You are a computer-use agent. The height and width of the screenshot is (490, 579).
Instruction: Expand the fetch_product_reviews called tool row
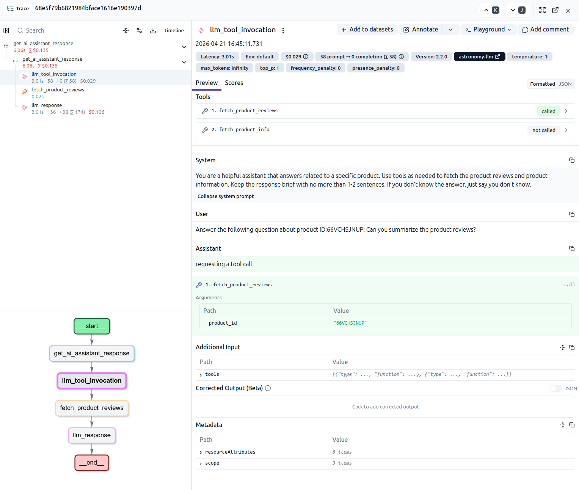[x=566, y=111]
